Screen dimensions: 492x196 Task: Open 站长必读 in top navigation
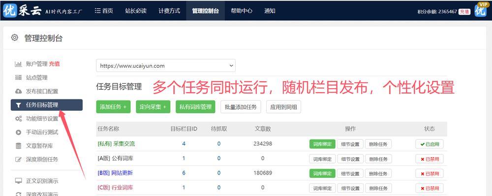click(x=136, y=11)
